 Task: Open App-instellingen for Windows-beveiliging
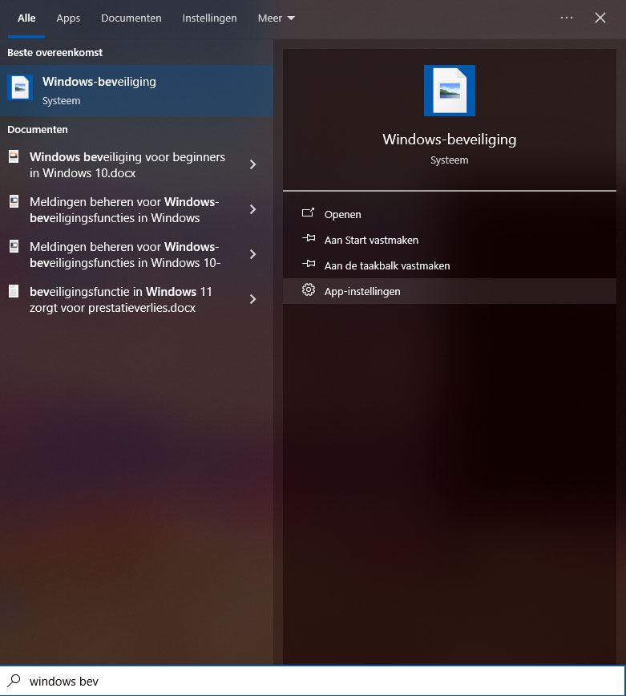pos(450,291)
